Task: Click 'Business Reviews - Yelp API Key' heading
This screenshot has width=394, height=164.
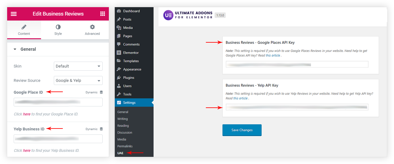Action: tap(252, 85)
